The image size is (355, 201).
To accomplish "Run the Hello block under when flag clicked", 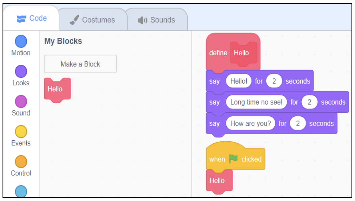I will click(218, 181).
